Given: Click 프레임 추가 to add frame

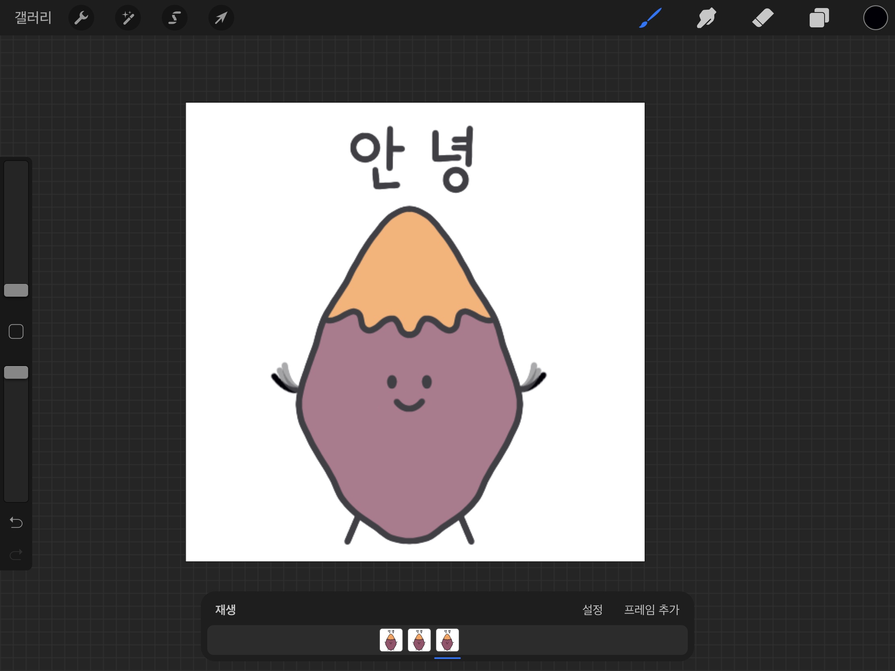Looking at the screenshot, I should click(x=652, y=609).
